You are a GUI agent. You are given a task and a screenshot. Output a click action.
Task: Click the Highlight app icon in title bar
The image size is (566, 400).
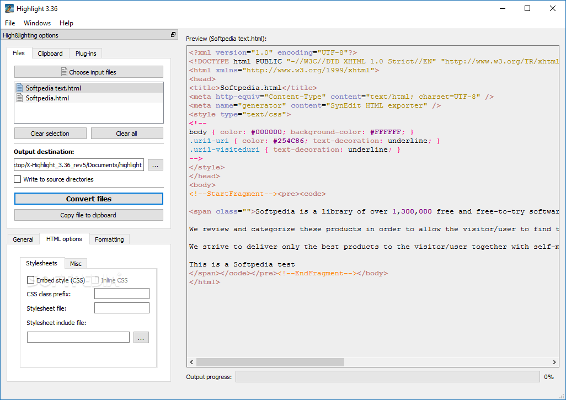point(9,8)
